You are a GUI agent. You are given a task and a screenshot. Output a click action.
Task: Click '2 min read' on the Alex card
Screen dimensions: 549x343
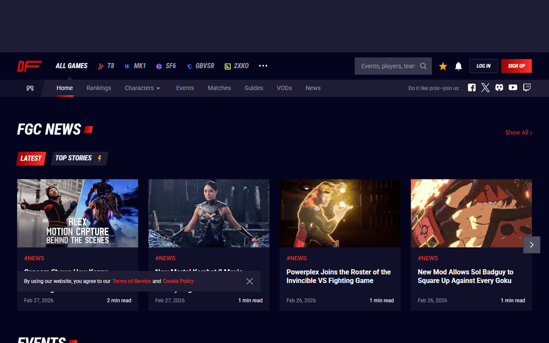[119, 300]
